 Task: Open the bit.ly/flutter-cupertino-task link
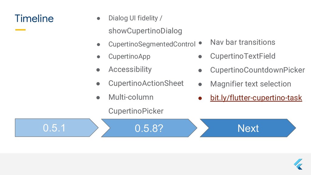tap(256, 98)
